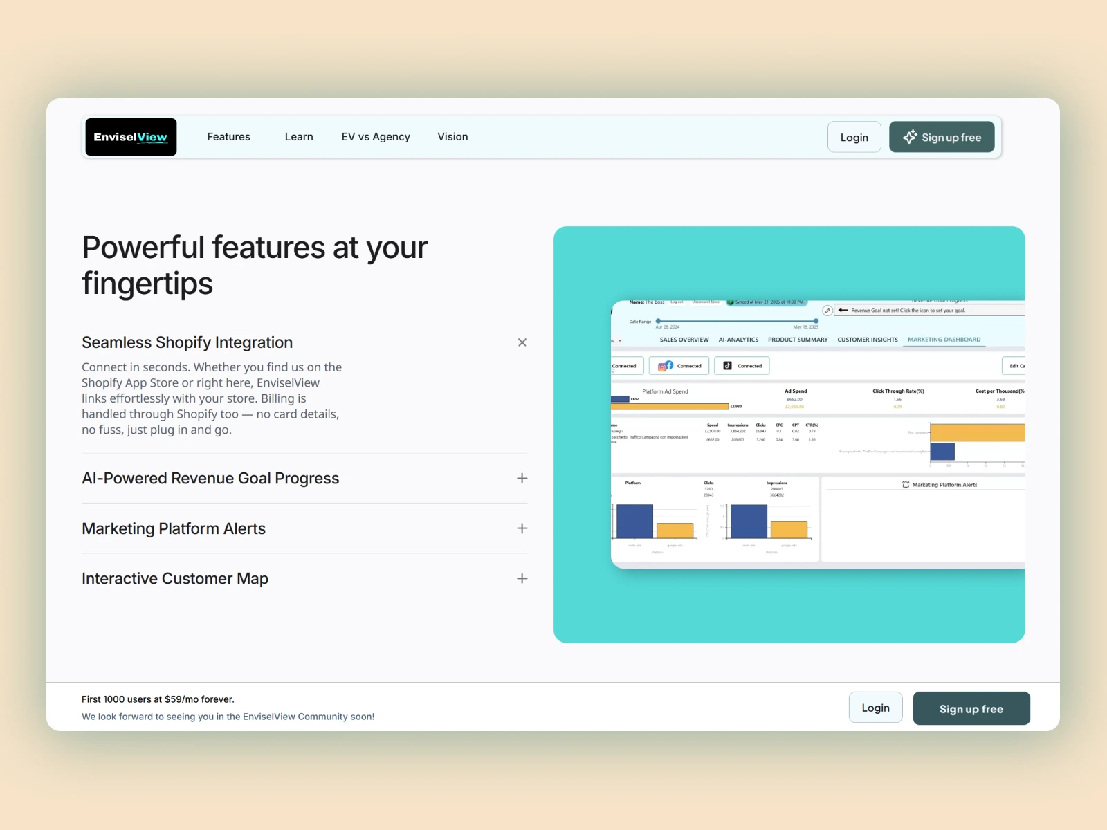Click the EnviselView logo
Image resolution: width=1107 pixels, height=830 pixels.
tap(131, 137)
